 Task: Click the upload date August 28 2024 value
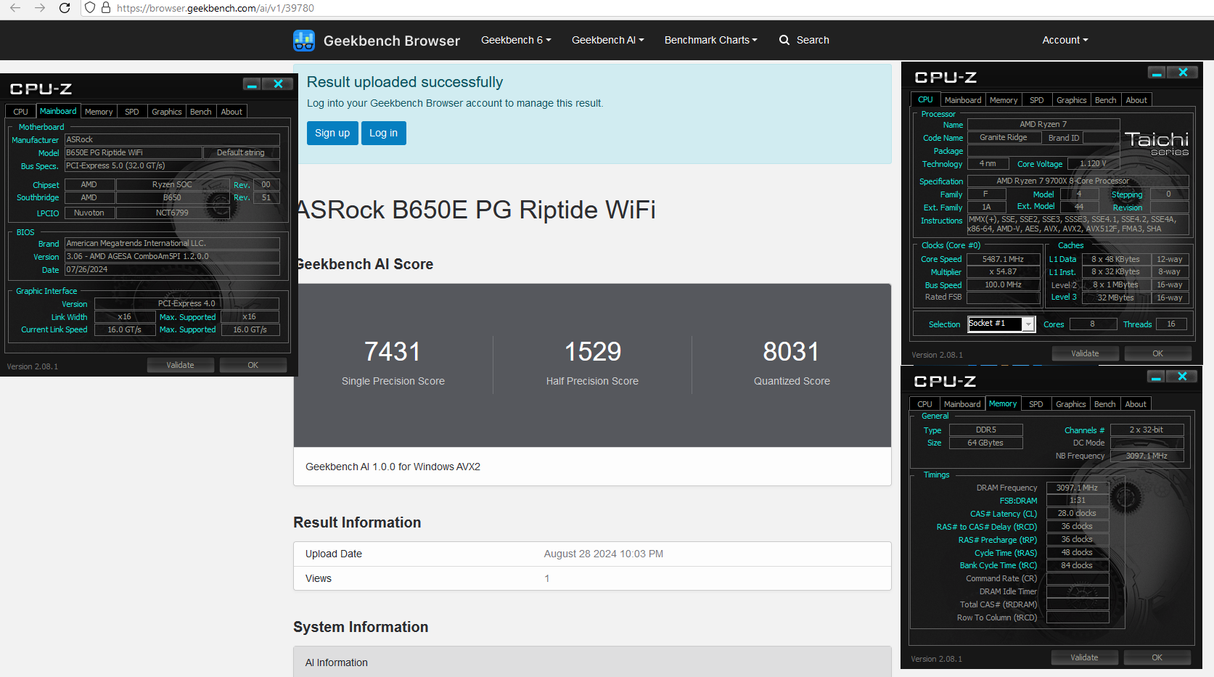tap(604, 554)
